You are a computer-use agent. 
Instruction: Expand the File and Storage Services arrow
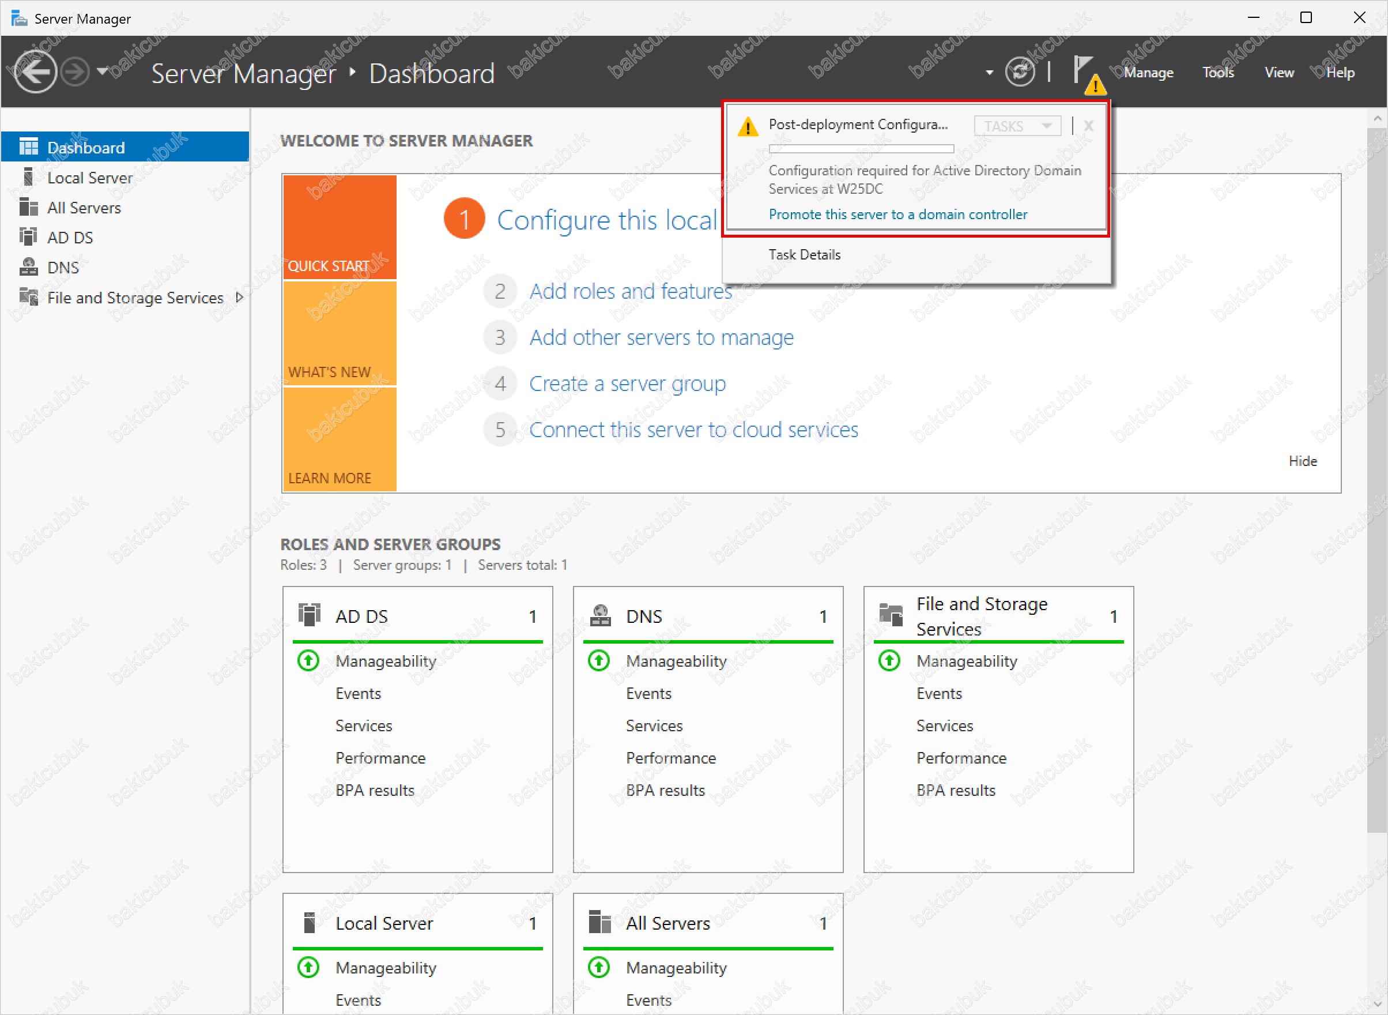click(x=240, y=298)
